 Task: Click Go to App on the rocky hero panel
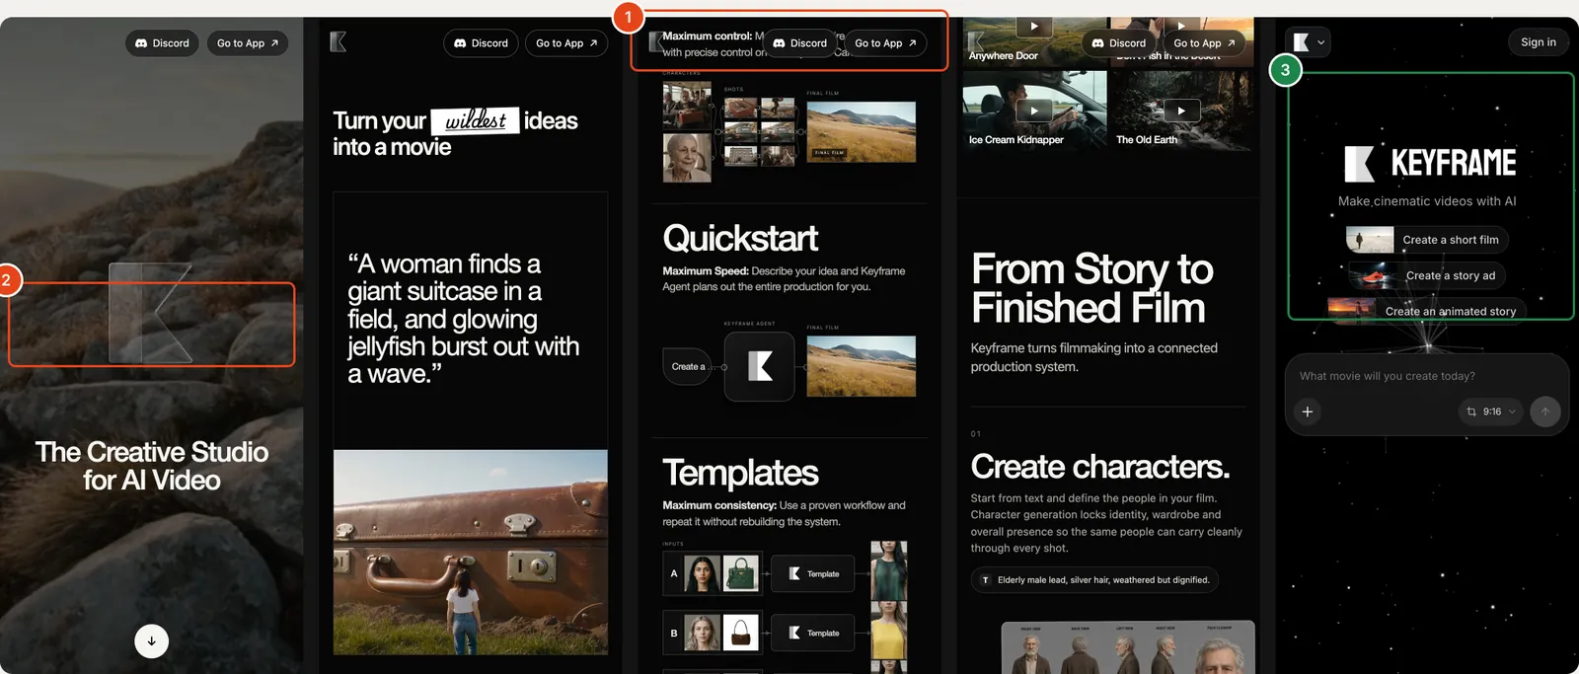point(248,43)
